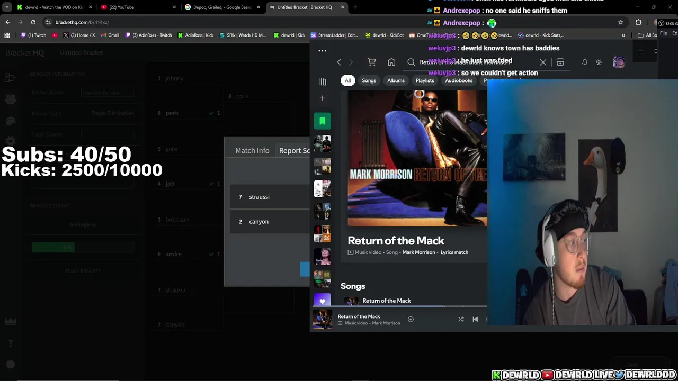Select the Playlists filter chip
Image resolution: width=678 pixels, height=381 pixels.
[425, 80]
